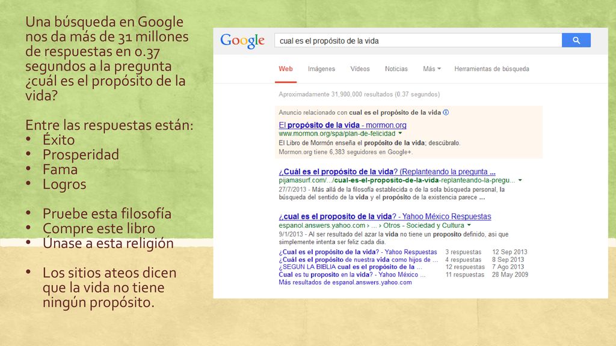Click the 7 Ago 2013 date

(x=508, y=267)
